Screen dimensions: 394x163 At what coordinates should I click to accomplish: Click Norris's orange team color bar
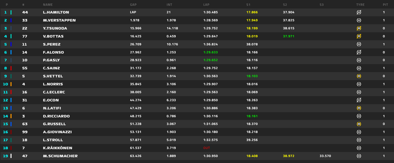pos(11,84)
